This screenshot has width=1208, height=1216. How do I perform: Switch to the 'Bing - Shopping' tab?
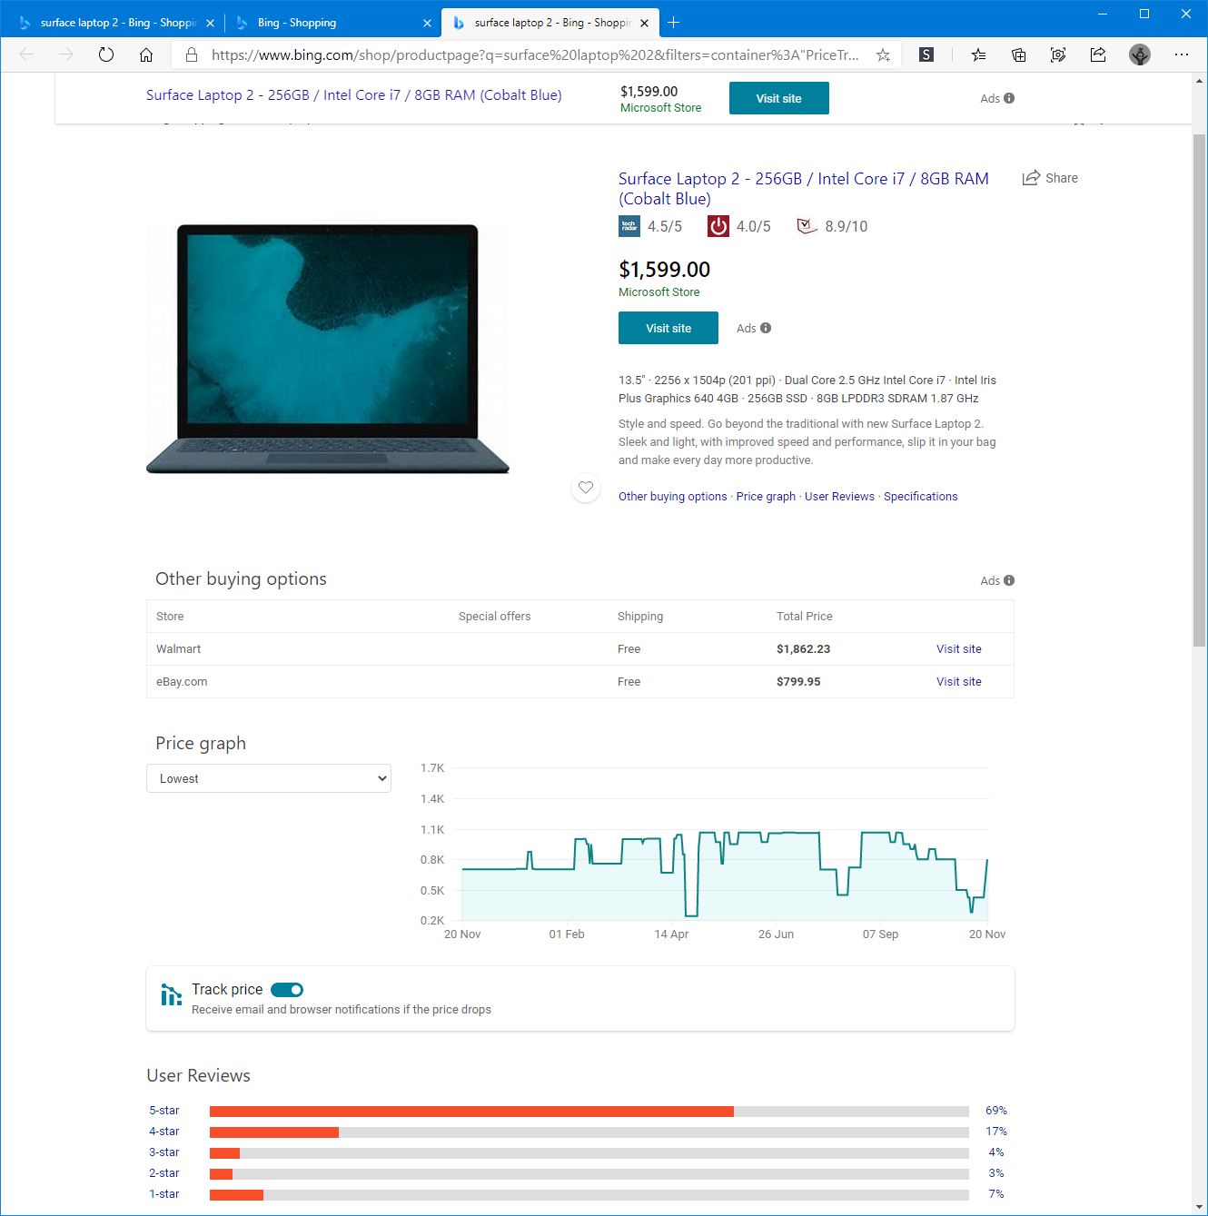[332, 23]
